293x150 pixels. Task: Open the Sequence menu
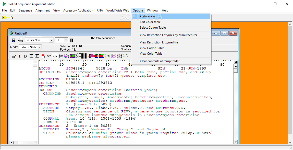(x=26, y=10)
